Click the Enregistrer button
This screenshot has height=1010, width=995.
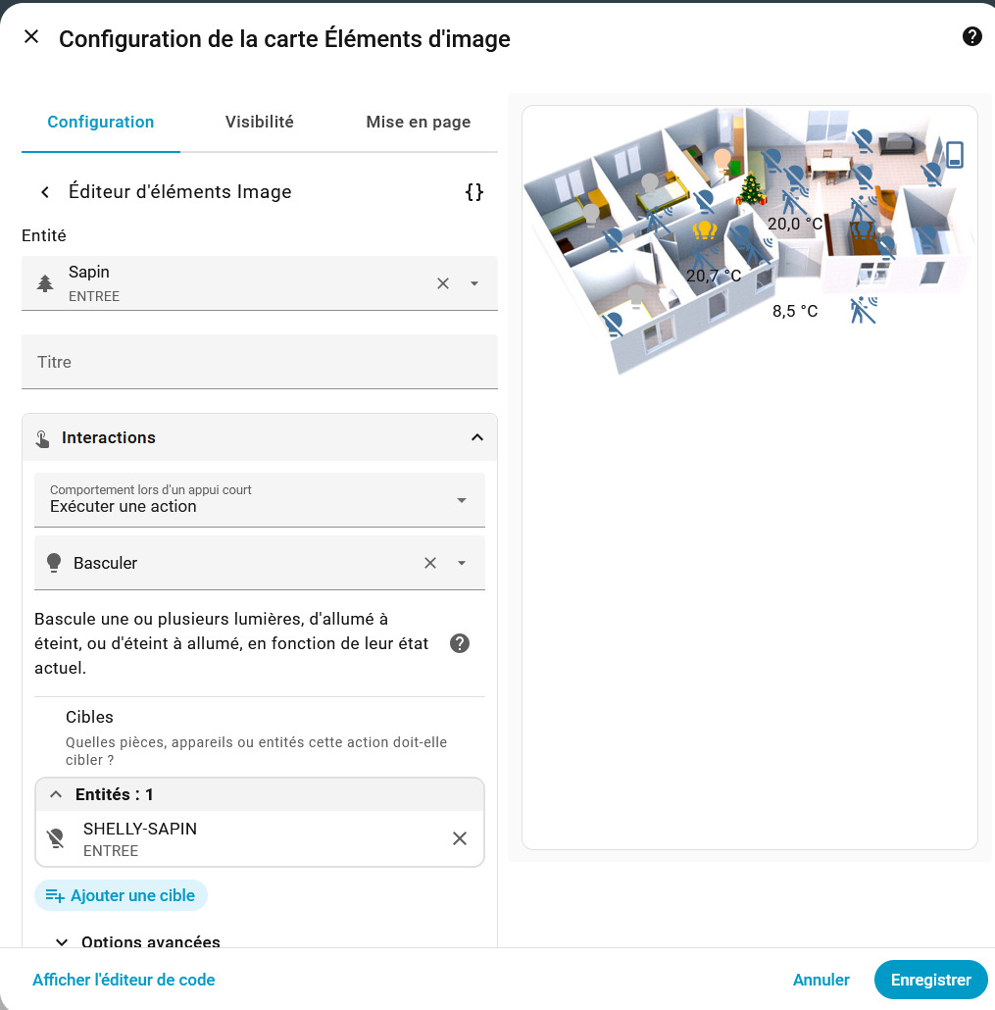(x=930, y=980)
